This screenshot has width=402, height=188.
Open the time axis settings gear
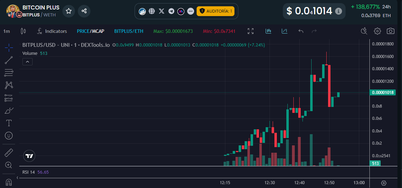click(x=383, y=183)
